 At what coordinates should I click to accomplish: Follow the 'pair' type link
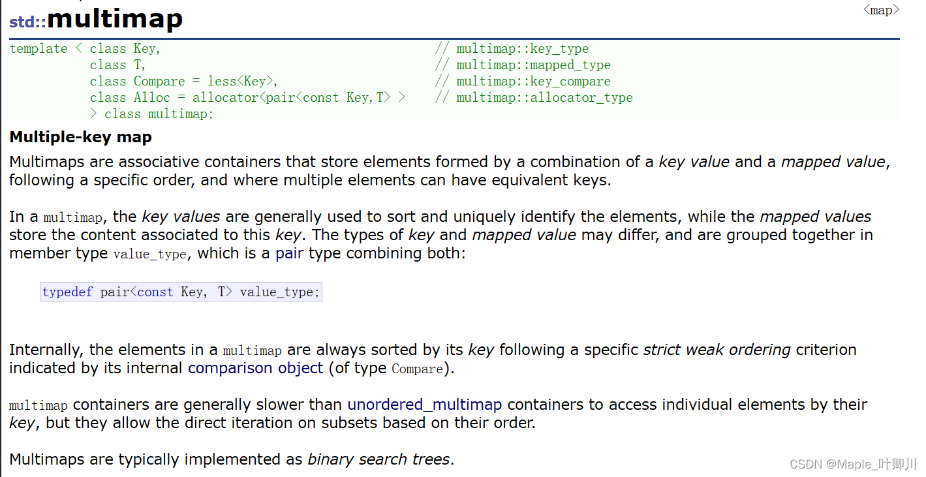click(289, 253)
